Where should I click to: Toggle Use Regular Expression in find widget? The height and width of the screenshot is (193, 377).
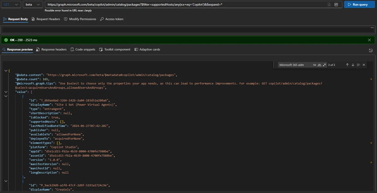click(x=325, y=65)
